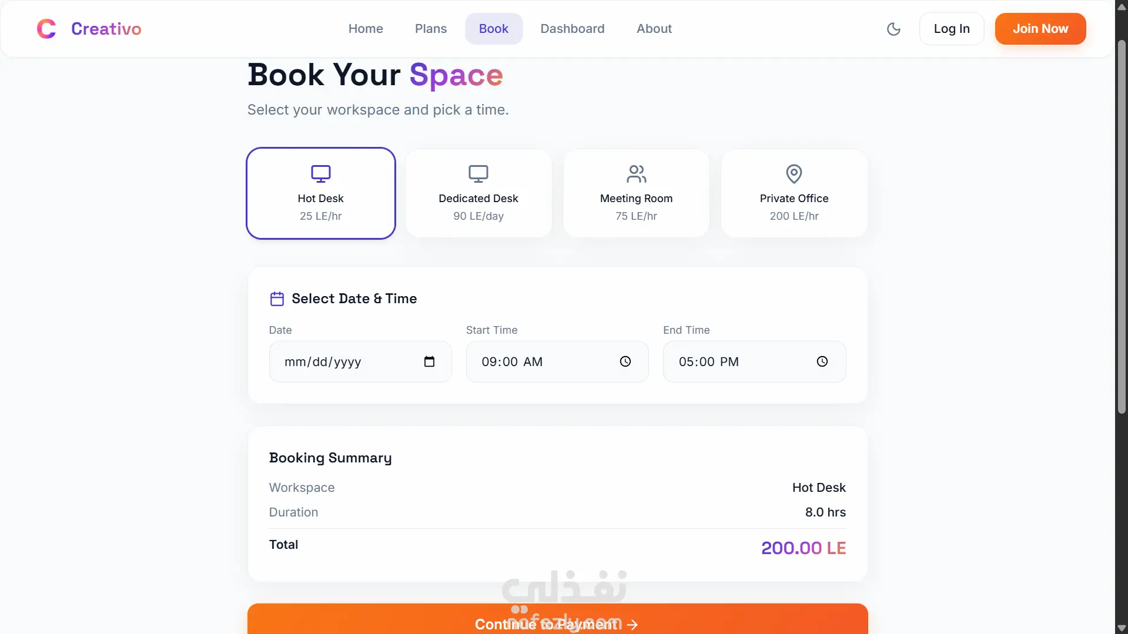
Task: Open the date picker calendar icon
Action: pos(429,361)
